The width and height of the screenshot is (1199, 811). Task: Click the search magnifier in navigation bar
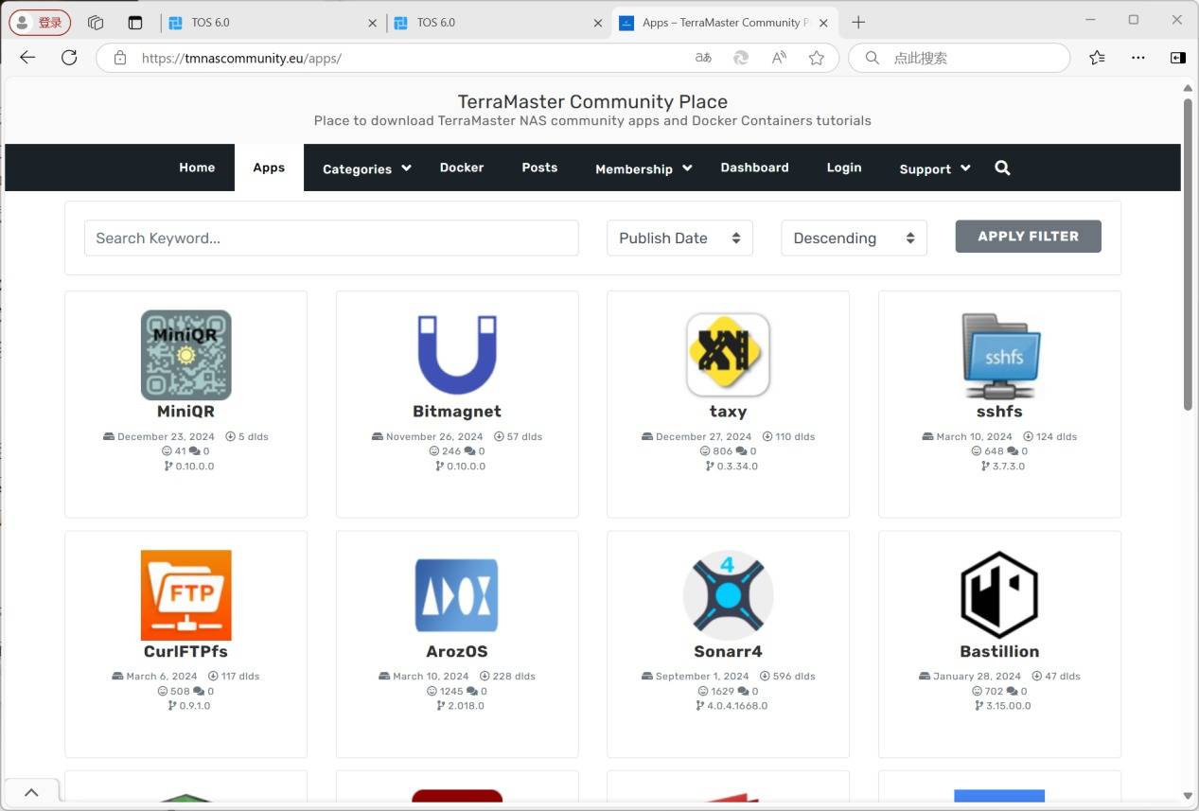[1002, 168]
